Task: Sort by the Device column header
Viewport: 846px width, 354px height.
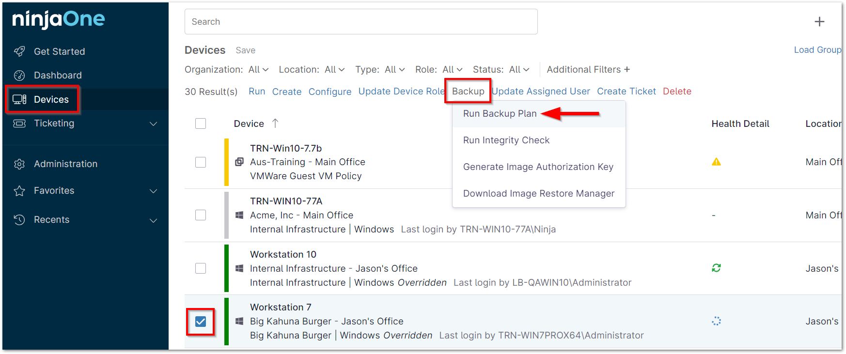Action: [x=249, y=124]
